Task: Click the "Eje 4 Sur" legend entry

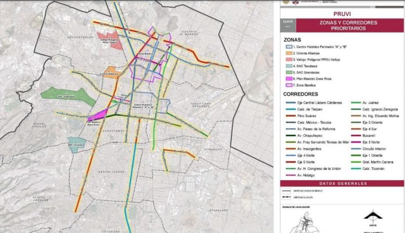Action: coord(364,129)
